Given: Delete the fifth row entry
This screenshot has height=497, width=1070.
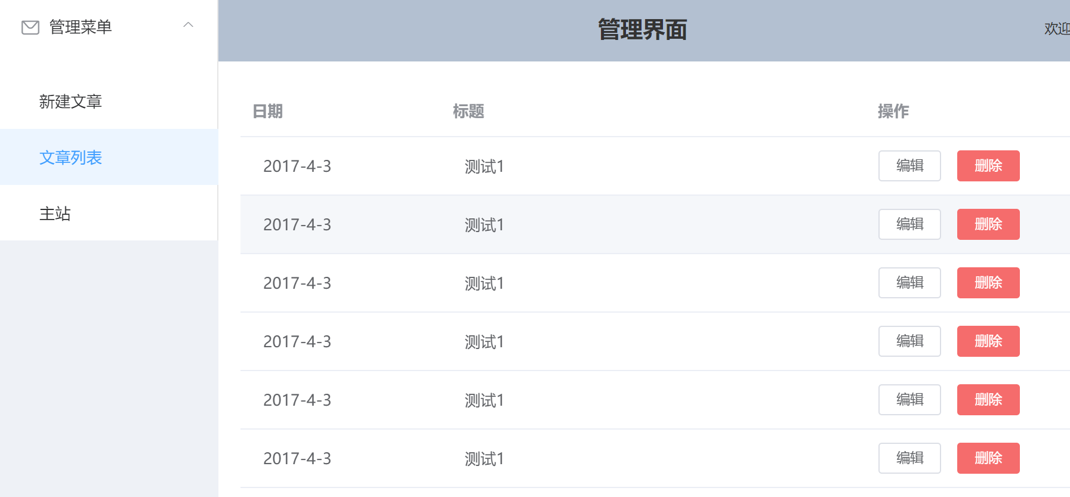Looking at the screenshot, I should pos(988,400).
